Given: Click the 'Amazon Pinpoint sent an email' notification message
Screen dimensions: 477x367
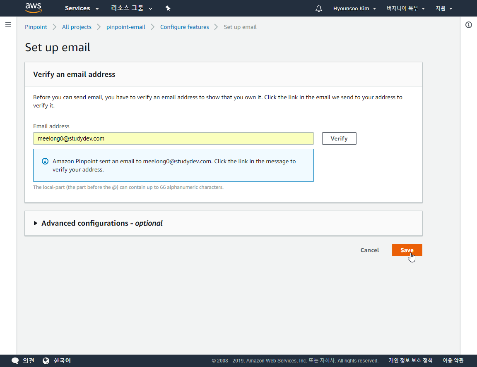Looking at the screenshot, I should click(174, 165).
